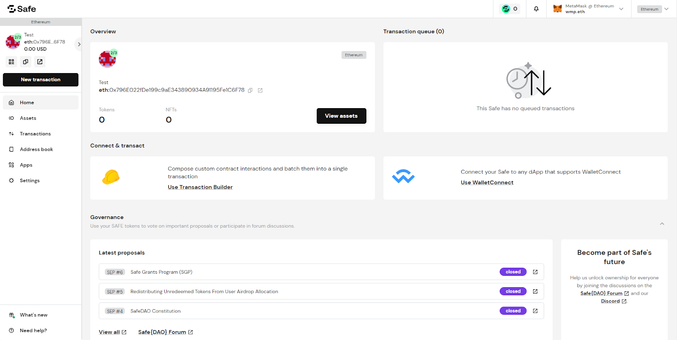
Task: Collapse the Governance section chevron
Action: [x=662, y=224]
